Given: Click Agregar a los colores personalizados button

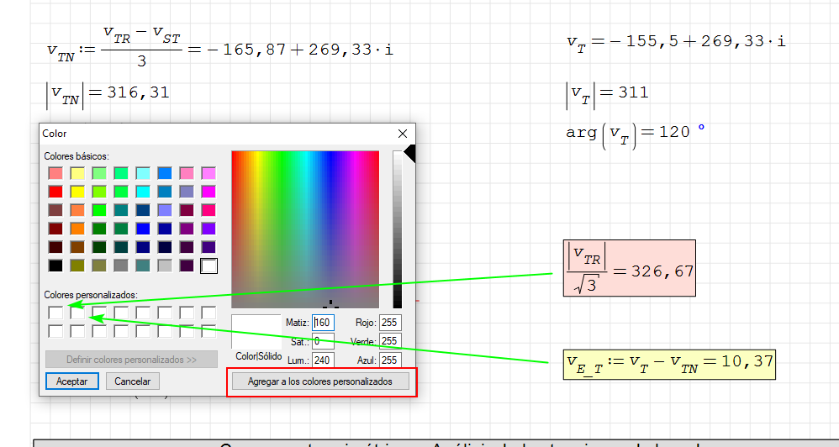Looking at the screenshot, I should 319,381.
